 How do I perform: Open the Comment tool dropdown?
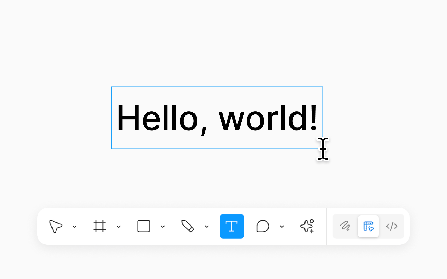coord(282,226)
